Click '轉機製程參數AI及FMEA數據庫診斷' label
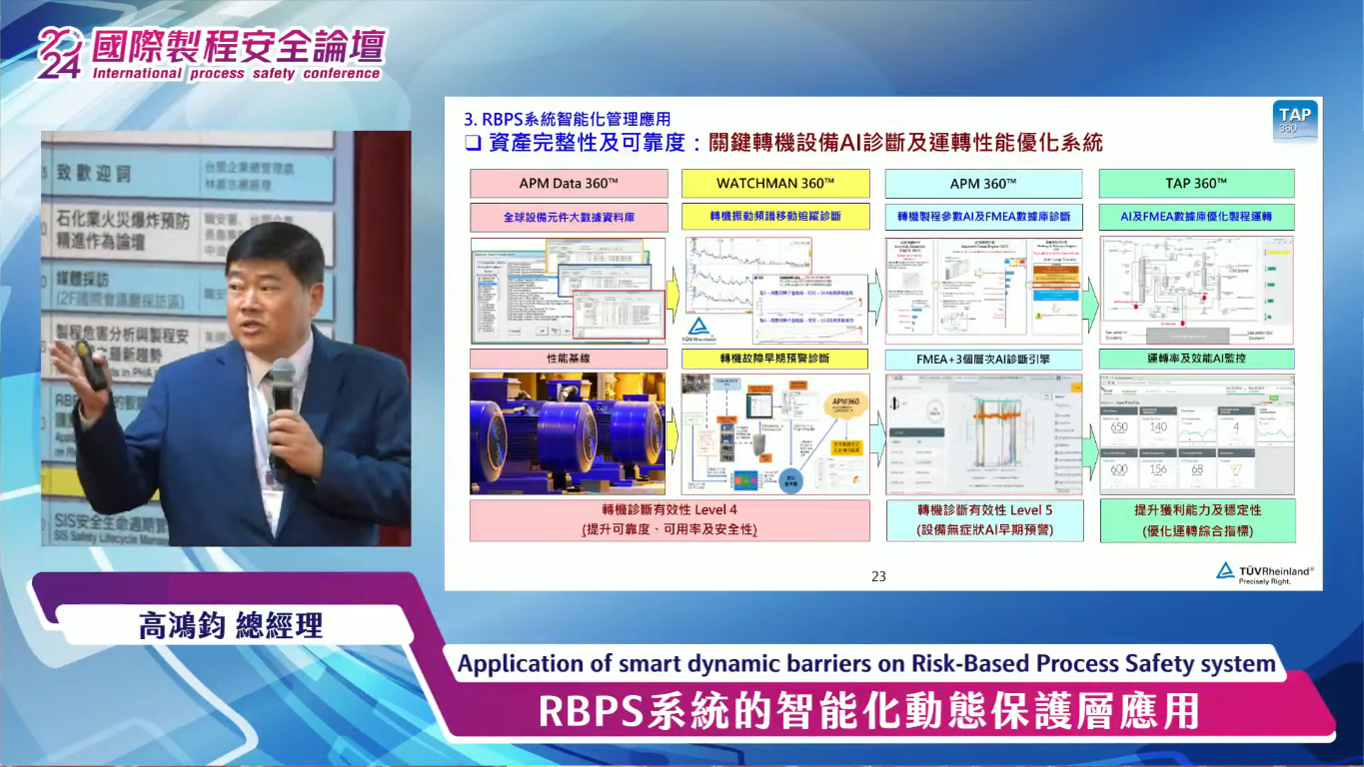This screenshot has width=1364, height=767. point(983,216)
